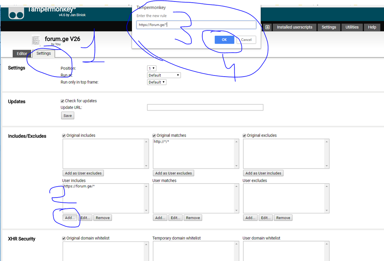Open the Position dropdown
Screen dimensions: 384x261
151,68
